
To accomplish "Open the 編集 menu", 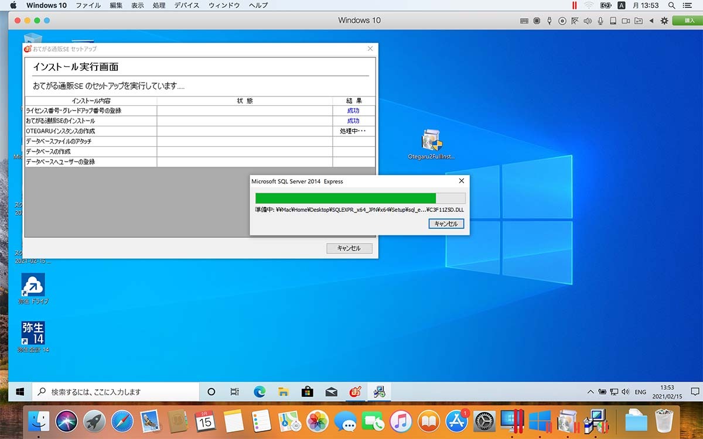I will click(x=116, y=5).
